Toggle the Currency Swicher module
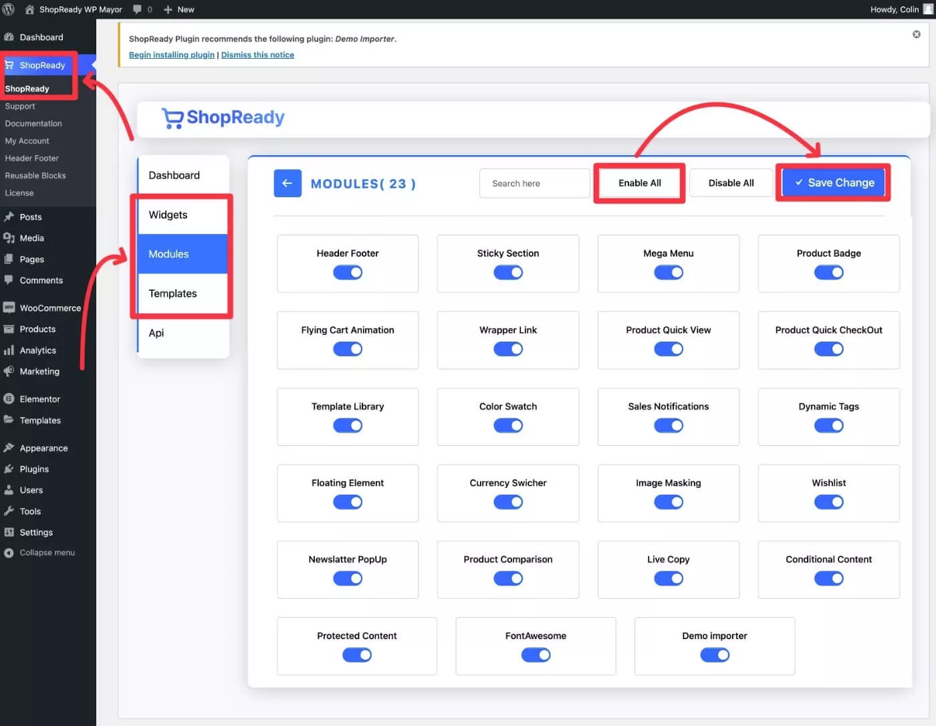The width and height of the screenshot is (936, 726). (508, 502)
